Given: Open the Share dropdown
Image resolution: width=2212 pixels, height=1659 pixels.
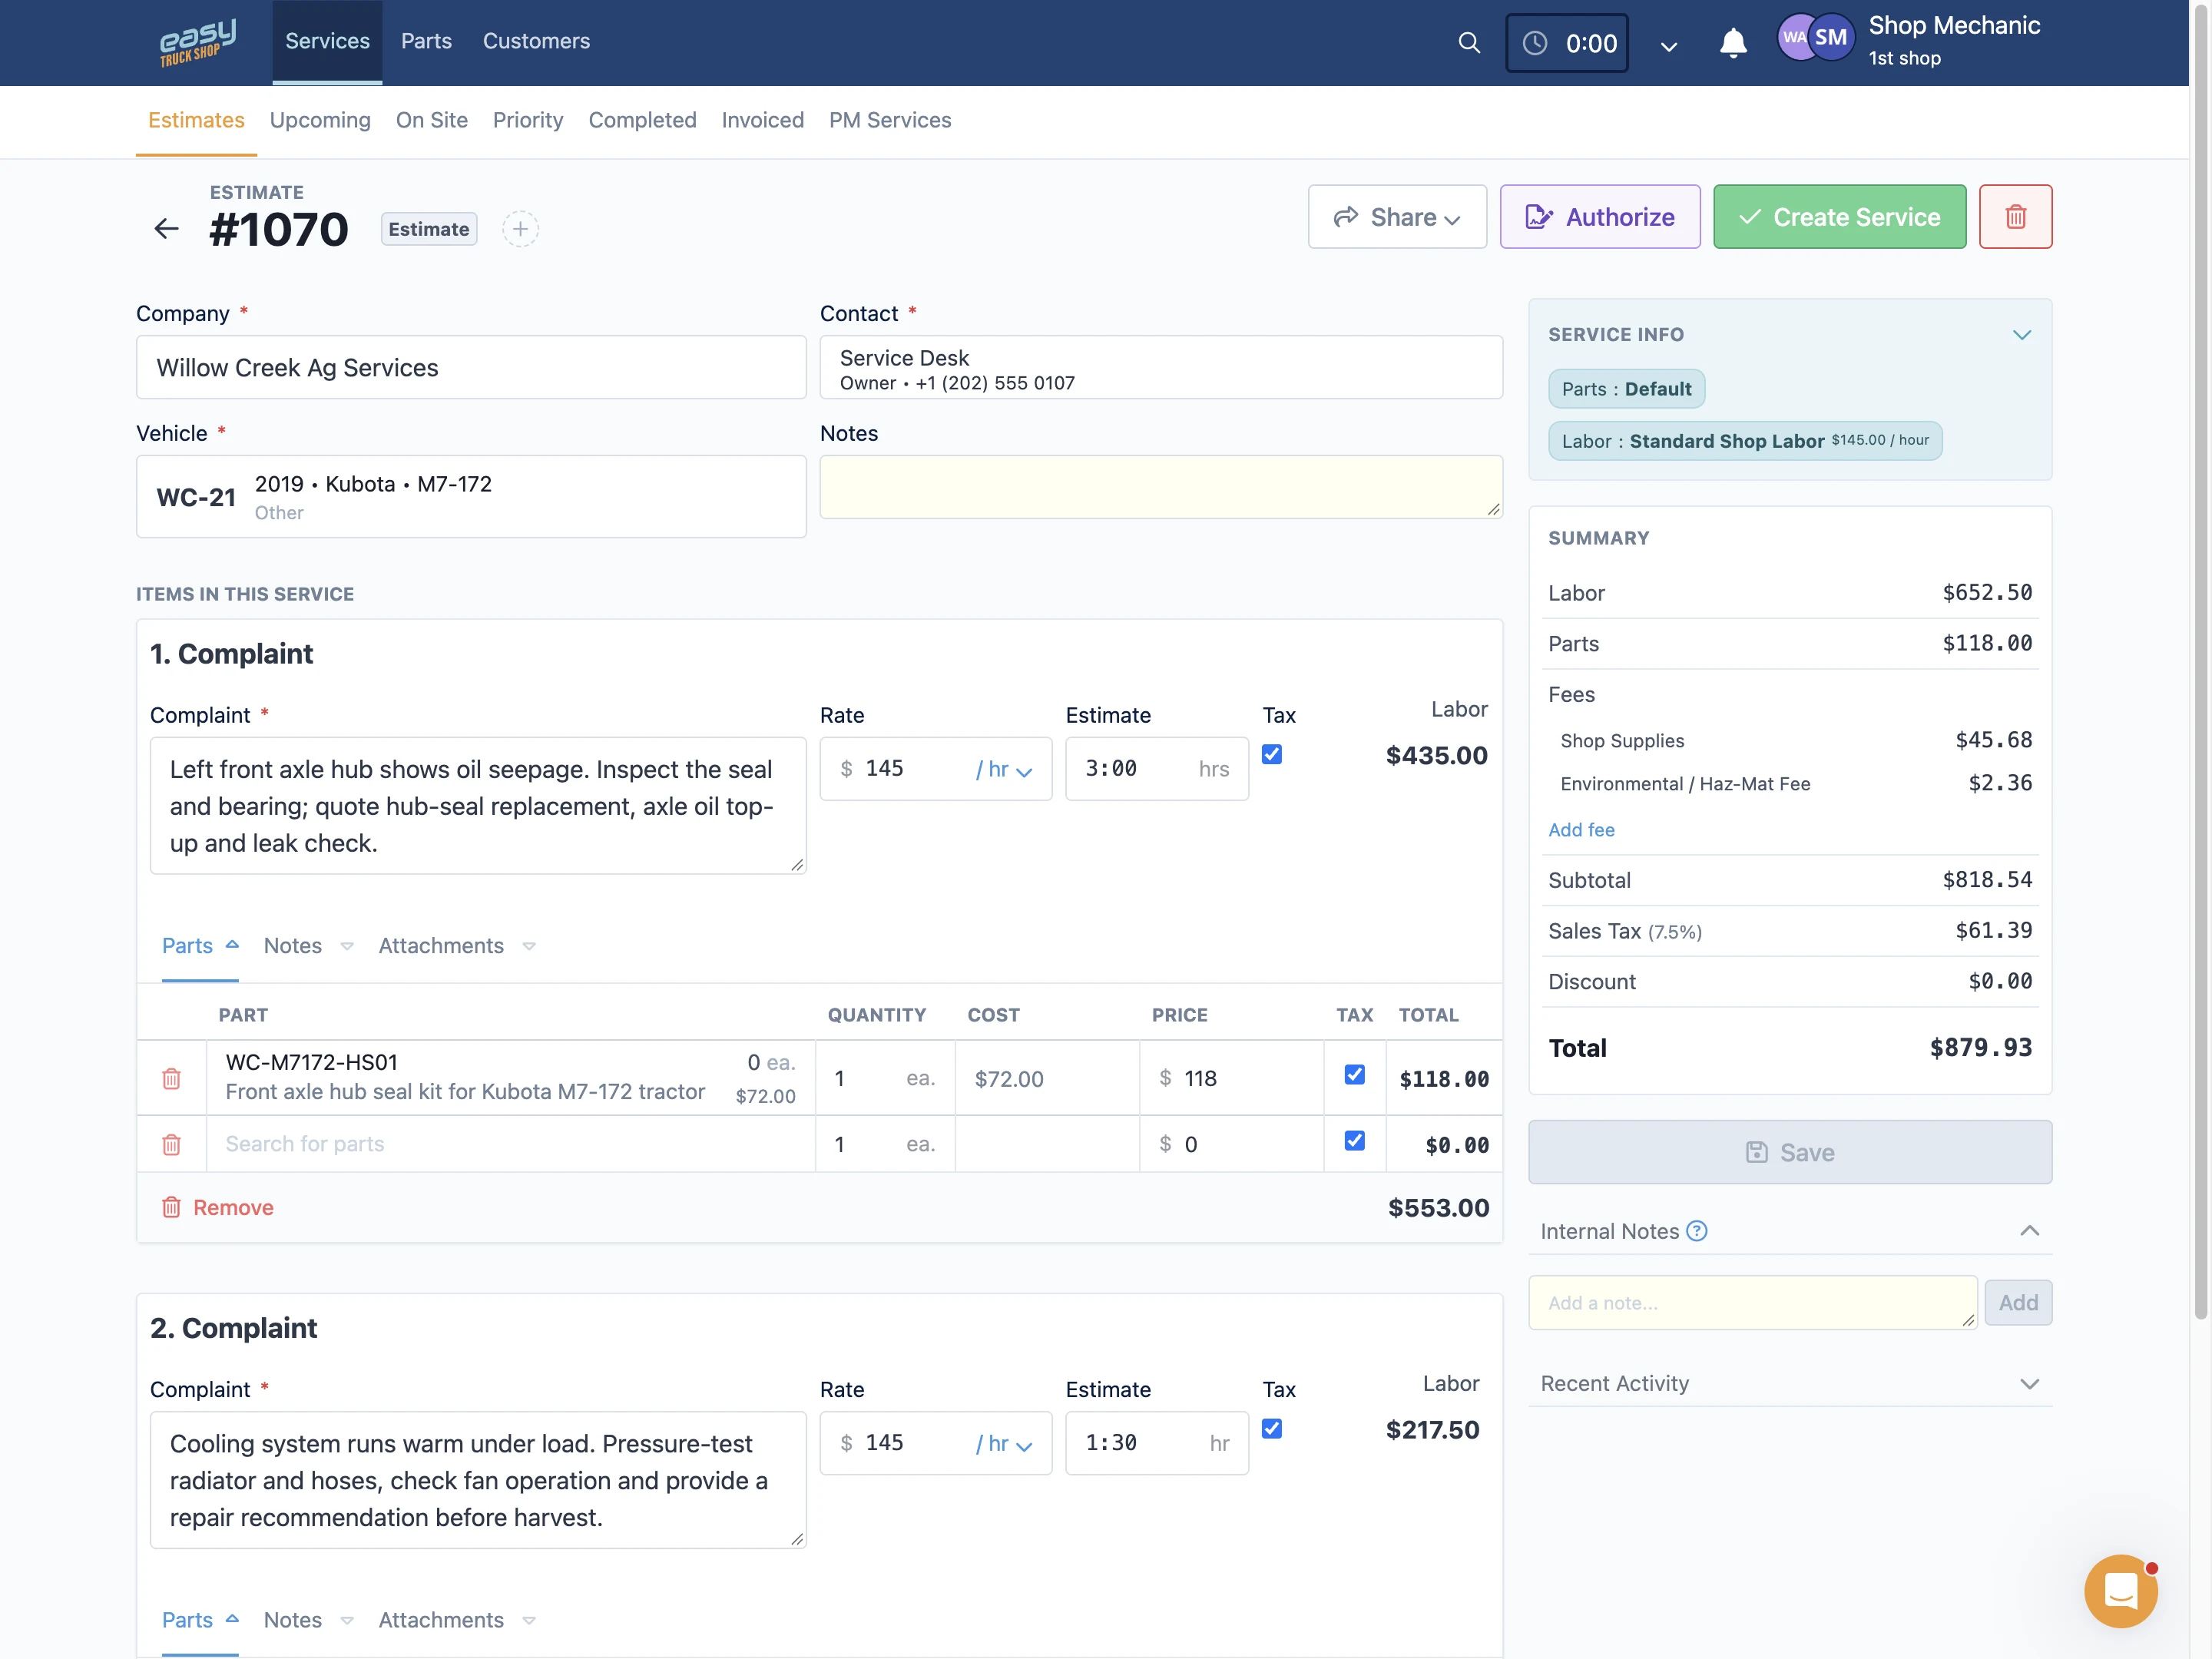Looking at the screenshot, I should [1397, 216].
